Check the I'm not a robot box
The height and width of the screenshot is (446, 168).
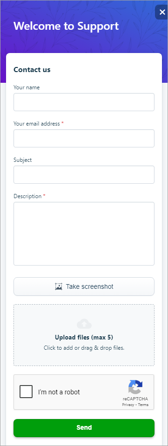(x=26, y=392)
